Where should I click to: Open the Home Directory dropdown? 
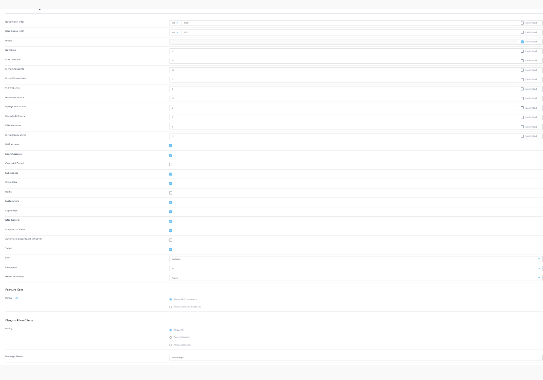coord(356,278)
